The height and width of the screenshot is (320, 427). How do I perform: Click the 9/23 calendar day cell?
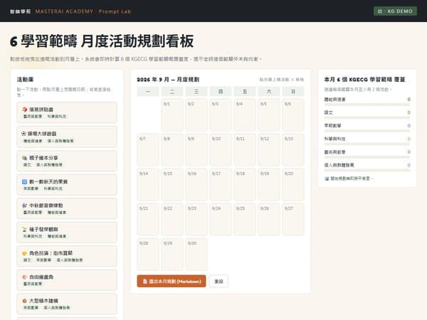[196, 219]
